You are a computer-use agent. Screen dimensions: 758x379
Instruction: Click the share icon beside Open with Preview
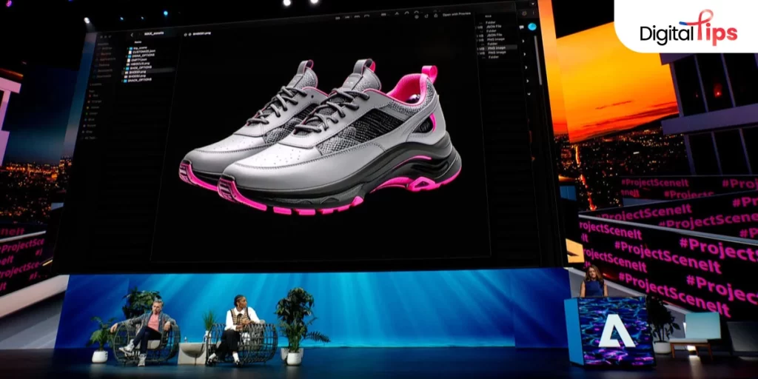pos(436,16)
